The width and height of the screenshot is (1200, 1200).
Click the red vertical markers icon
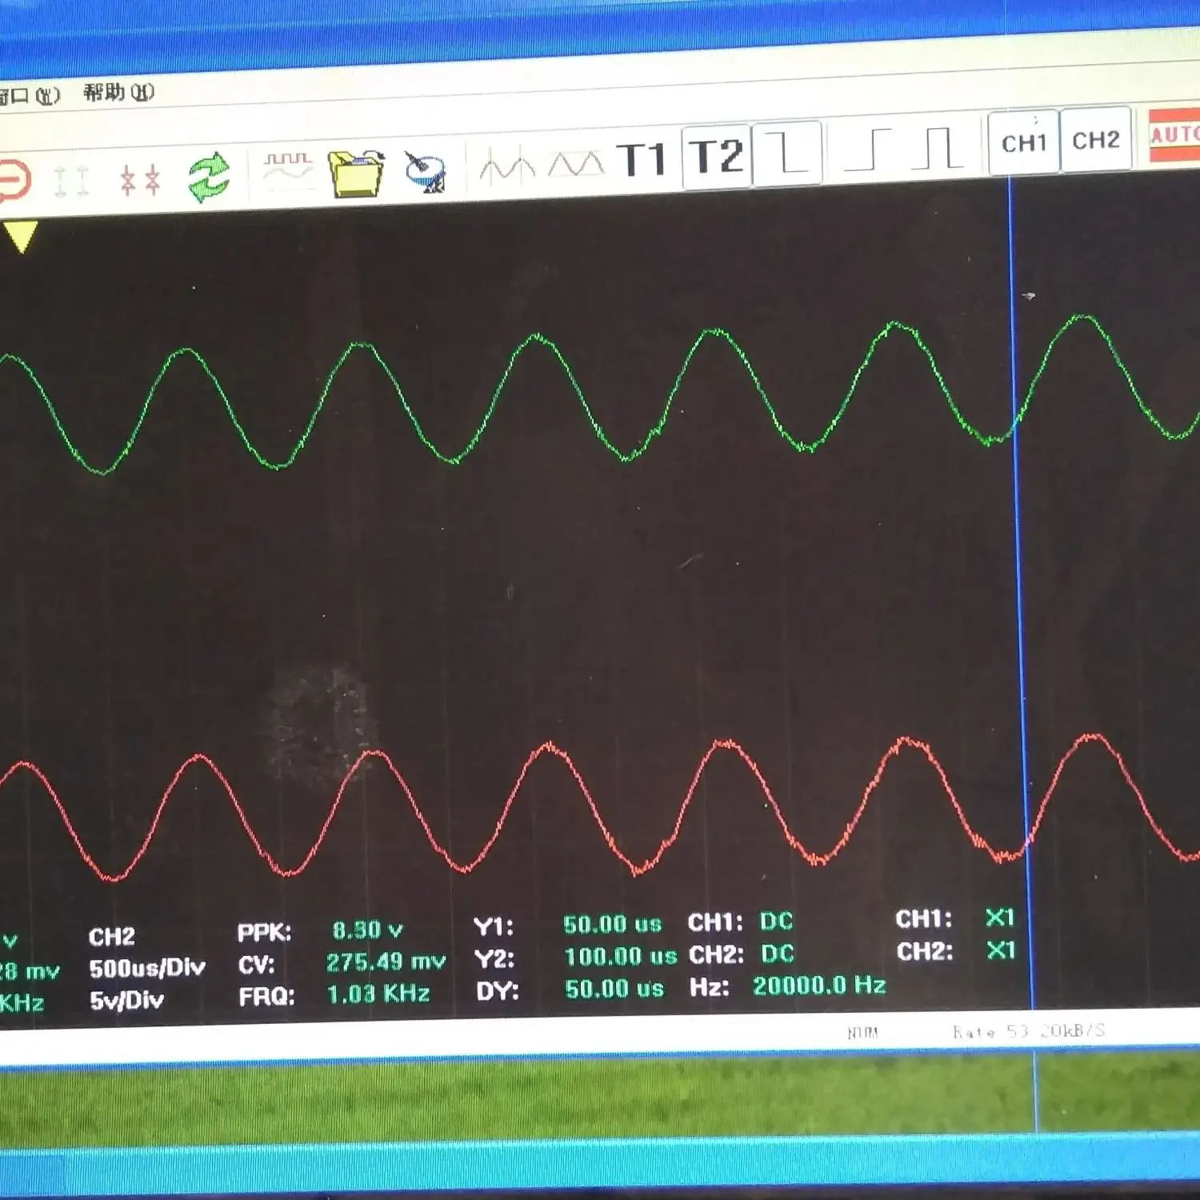coord(140,180)
